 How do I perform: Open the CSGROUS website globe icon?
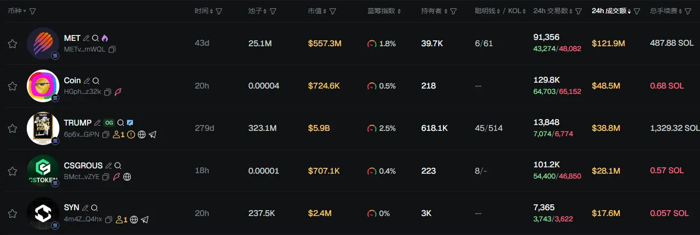coord(127,177)
